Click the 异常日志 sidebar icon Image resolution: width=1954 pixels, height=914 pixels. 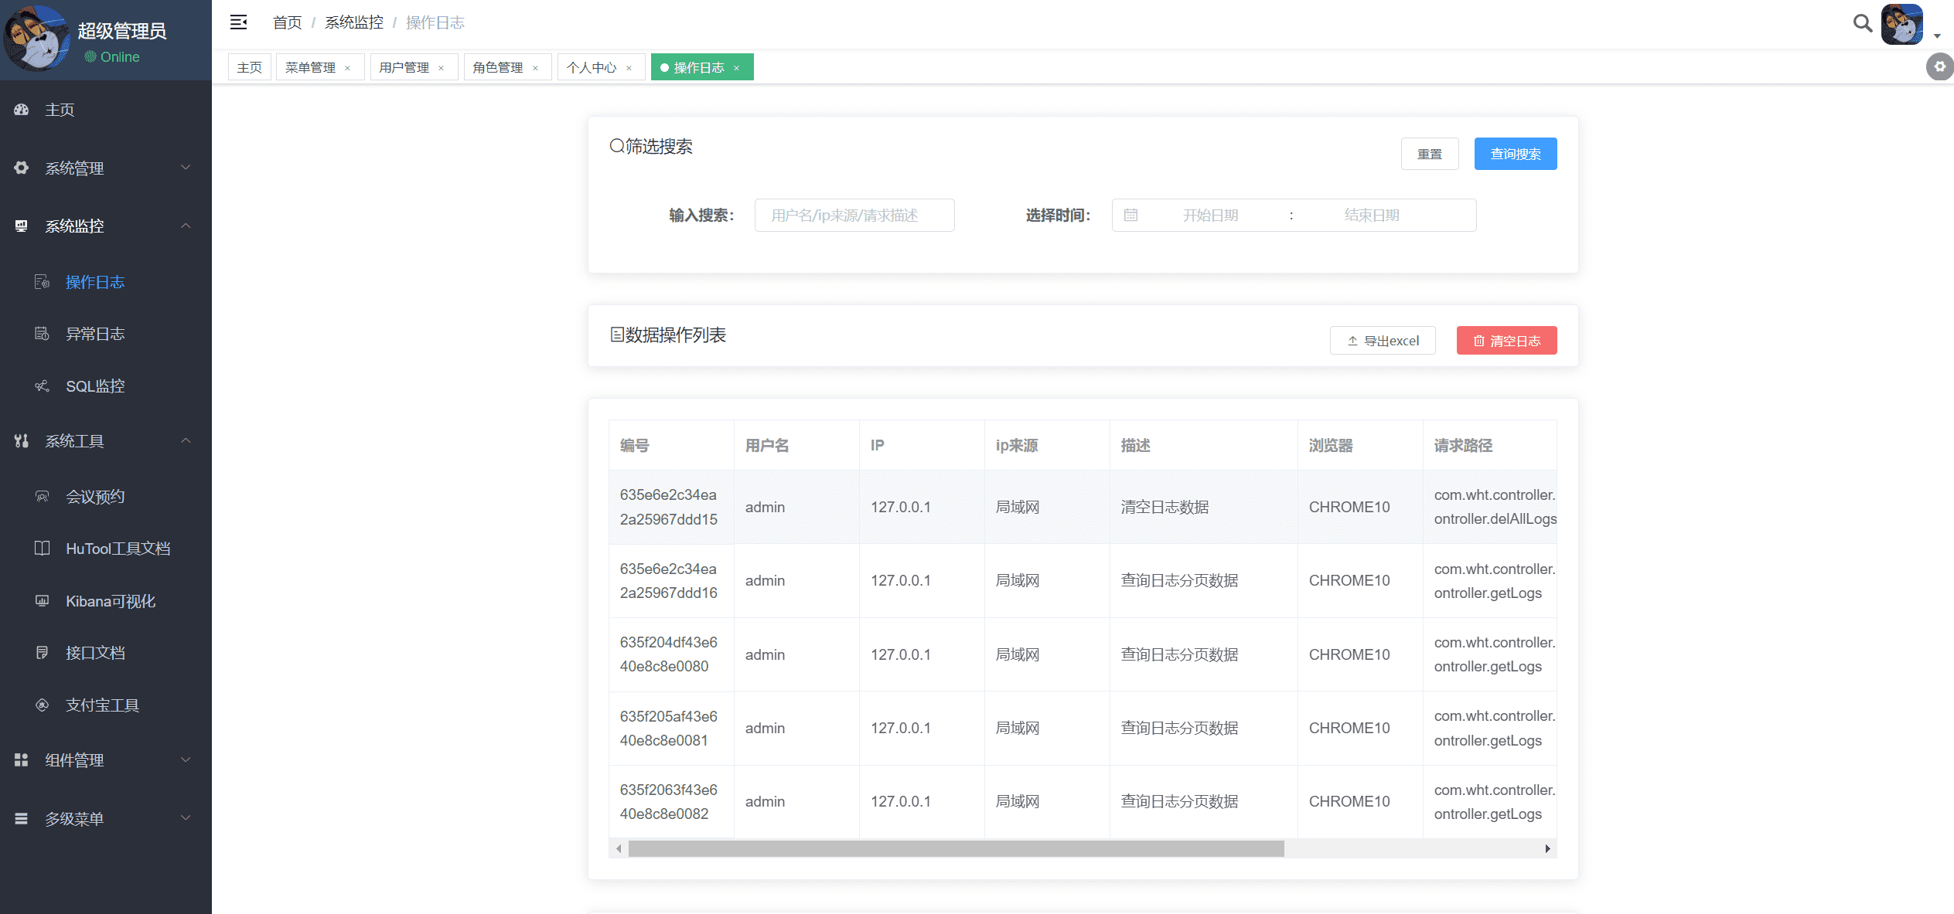42,334
